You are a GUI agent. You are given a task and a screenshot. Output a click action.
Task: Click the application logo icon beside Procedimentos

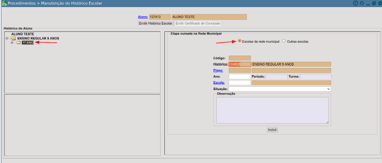point(5,3)
